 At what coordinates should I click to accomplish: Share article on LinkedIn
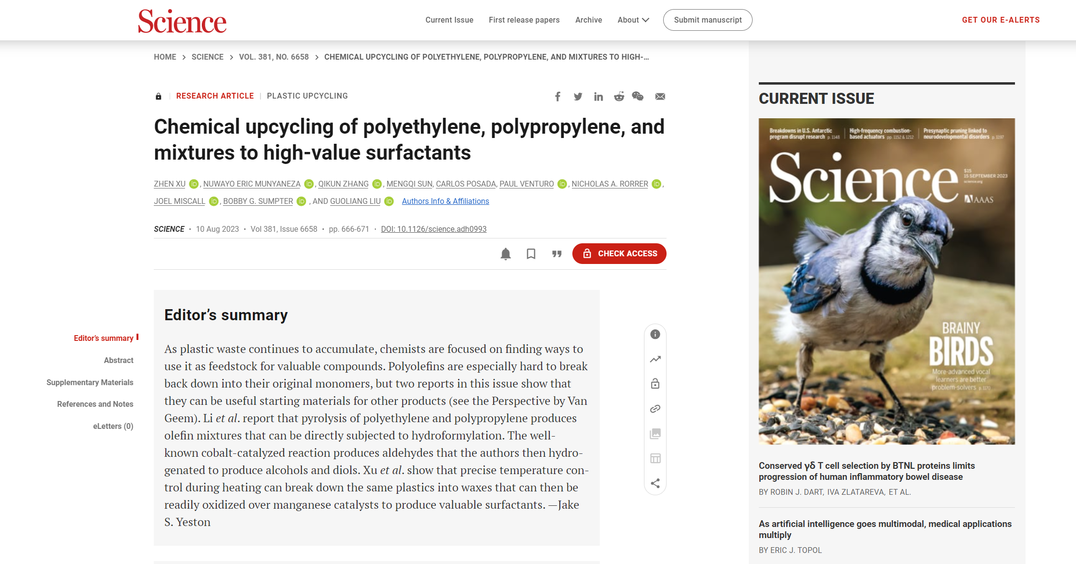point(598,97)
